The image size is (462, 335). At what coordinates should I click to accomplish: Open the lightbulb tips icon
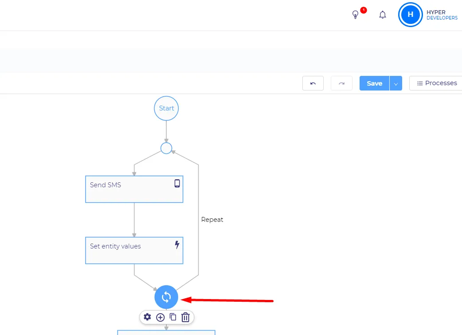355,15
